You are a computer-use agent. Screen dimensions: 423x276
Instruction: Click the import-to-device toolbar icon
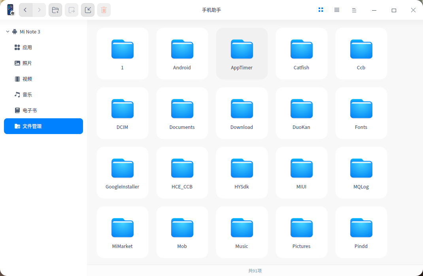click(88, 10)
